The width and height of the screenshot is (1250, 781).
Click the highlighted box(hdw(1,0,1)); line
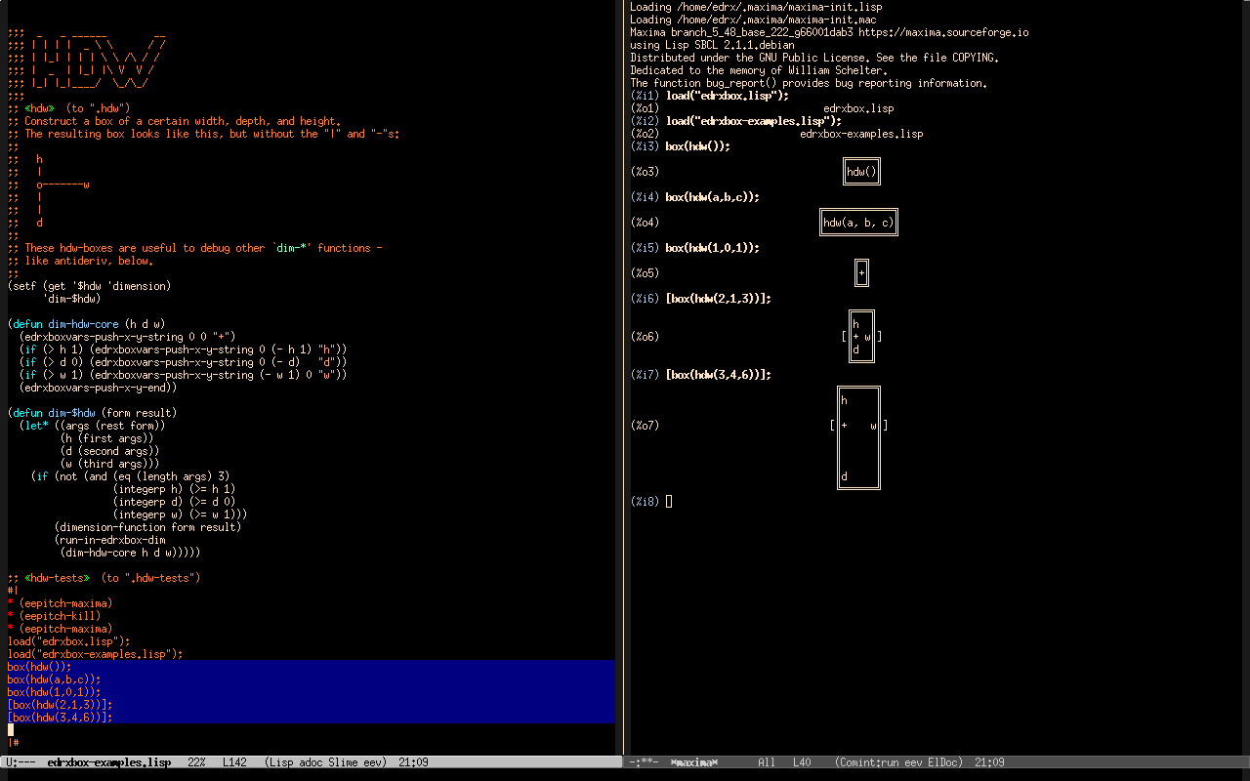point(54,692)
